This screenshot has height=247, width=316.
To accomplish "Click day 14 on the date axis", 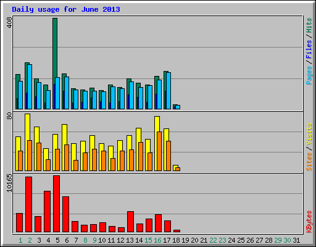I will [139, 240].
